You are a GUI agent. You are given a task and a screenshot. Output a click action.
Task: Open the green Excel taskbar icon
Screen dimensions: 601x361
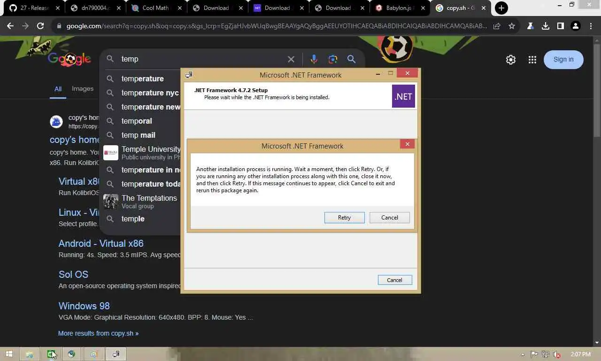51,354
